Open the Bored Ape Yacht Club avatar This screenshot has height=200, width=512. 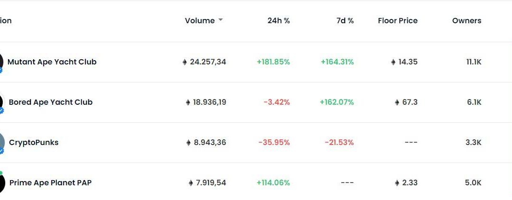1,101
